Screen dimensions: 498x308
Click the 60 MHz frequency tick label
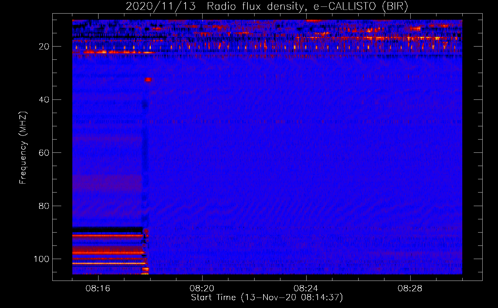tap(44, 153)
